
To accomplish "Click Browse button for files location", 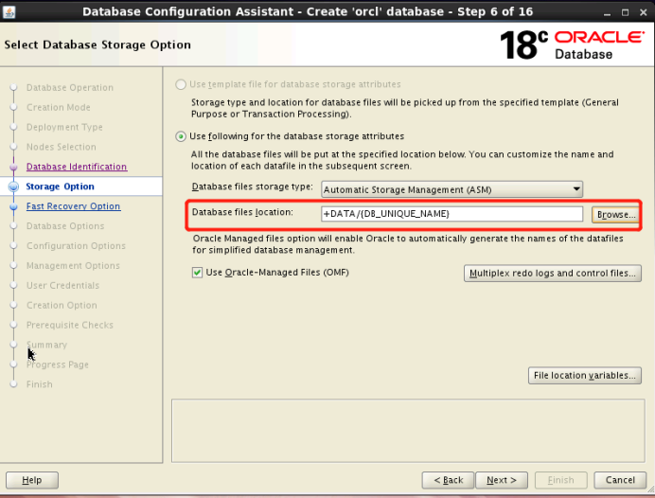I will pos(615,214).
